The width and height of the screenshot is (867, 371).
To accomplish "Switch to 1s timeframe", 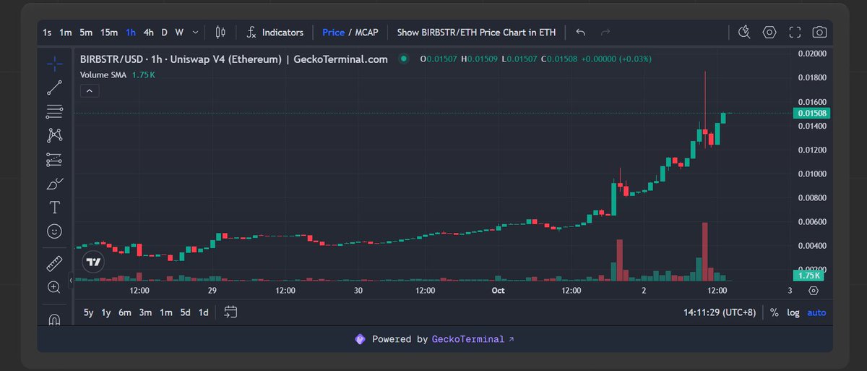I will (x=47, y=33).
